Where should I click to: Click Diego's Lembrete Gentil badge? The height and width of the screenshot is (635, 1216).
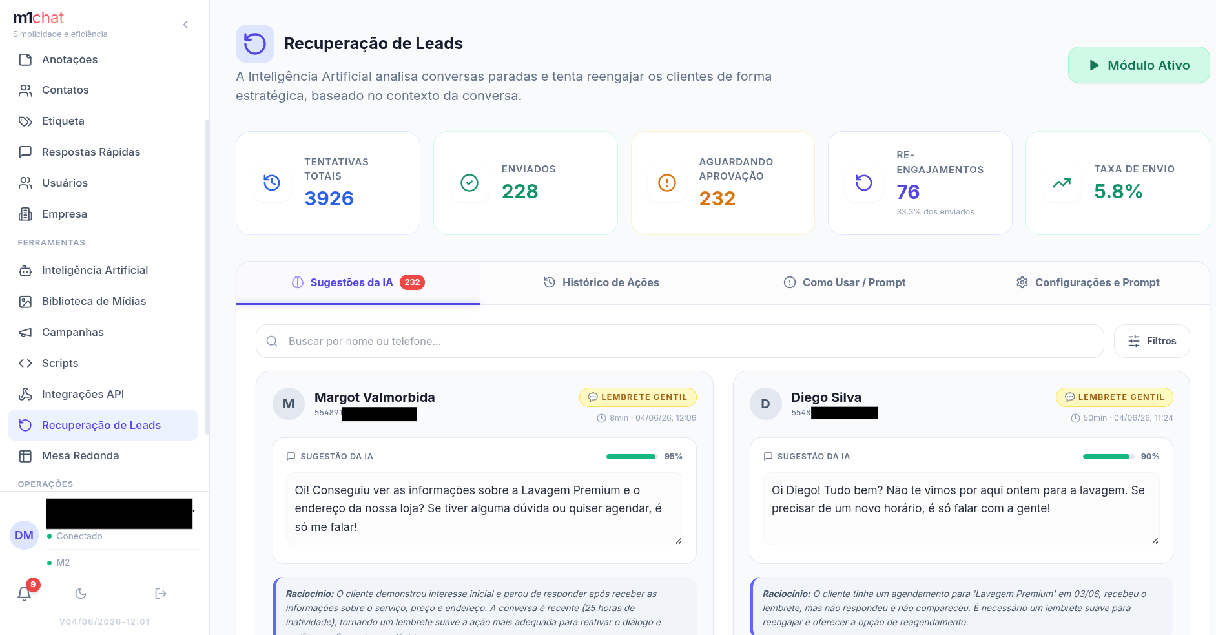[x=1115, y=397]
